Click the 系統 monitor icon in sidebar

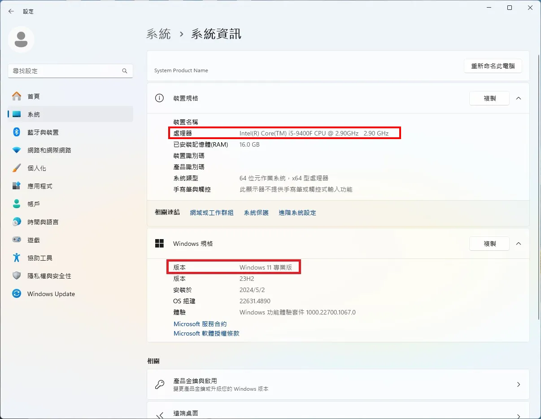(17, 114)
